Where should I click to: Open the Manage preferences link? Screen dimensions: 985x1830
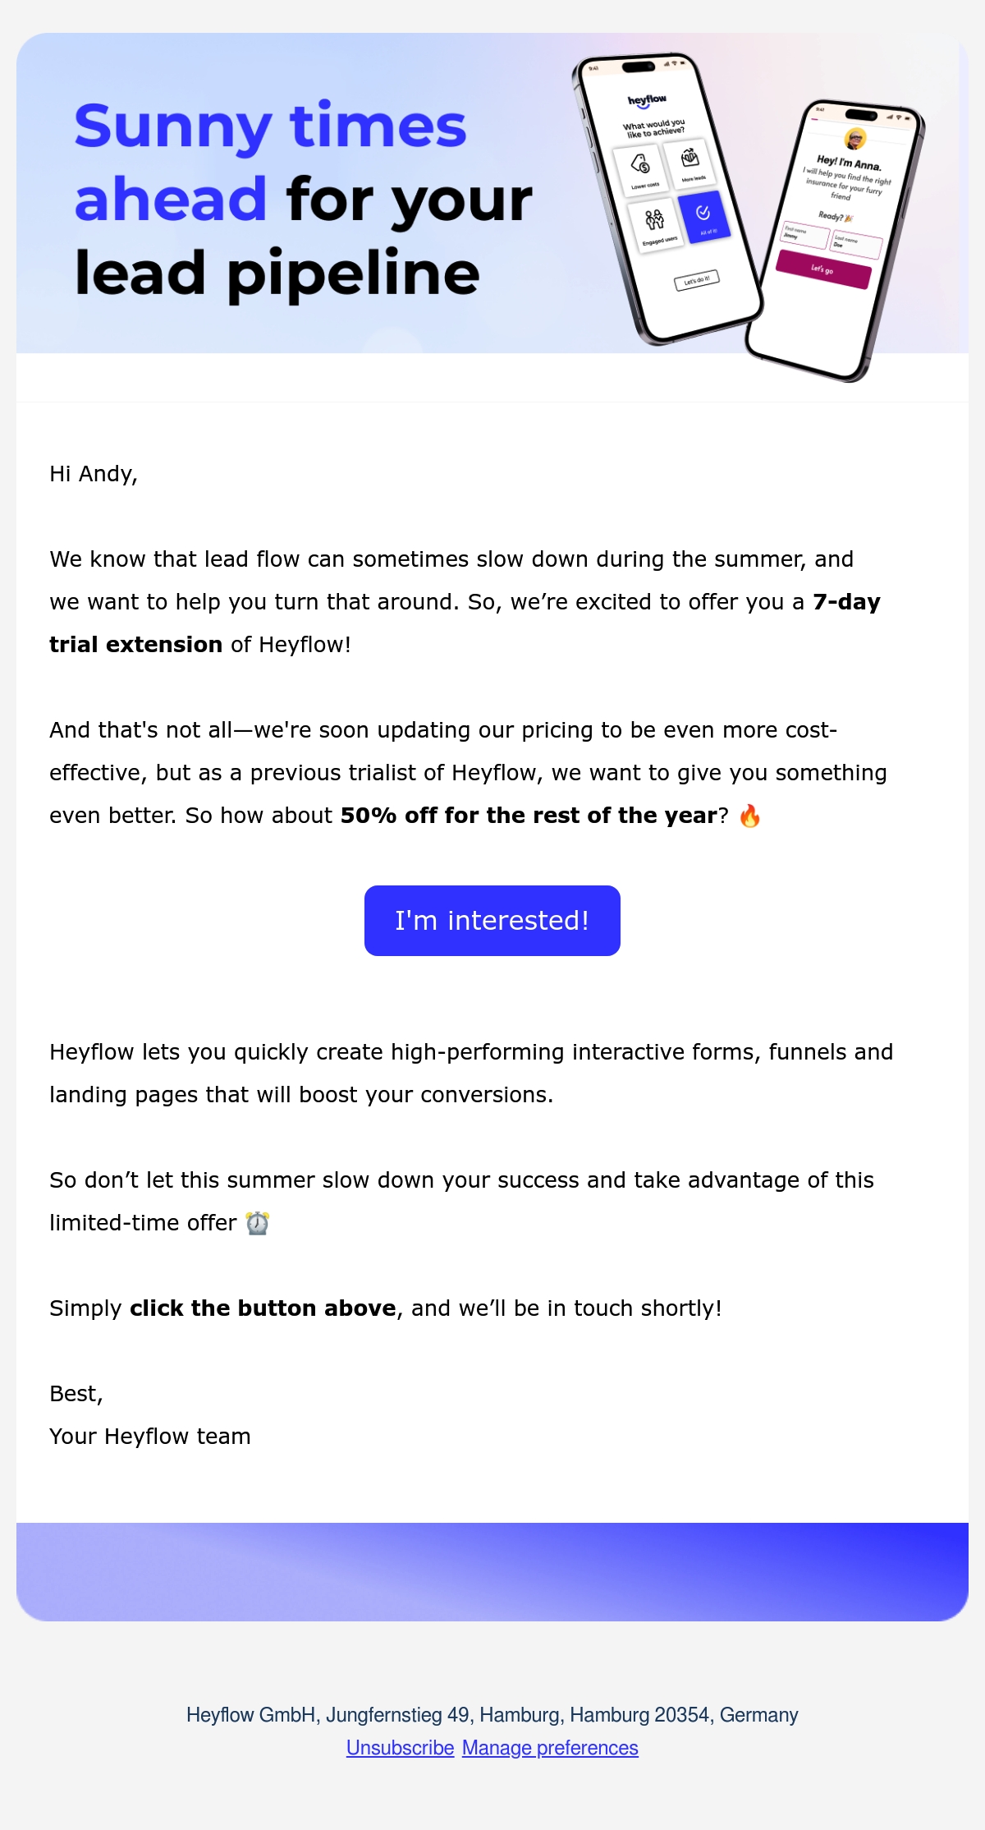(550, 1748)
